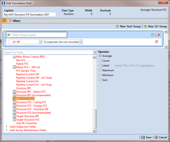Remove the AC IRF filter row
Image resolution: width=170 pixels, height=142 pixels.
click(157, 42)
